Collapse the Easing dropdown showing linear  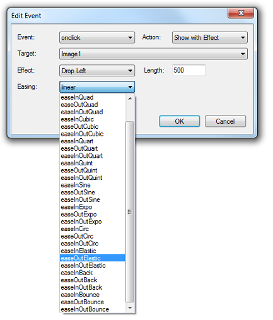click(97, 87)
